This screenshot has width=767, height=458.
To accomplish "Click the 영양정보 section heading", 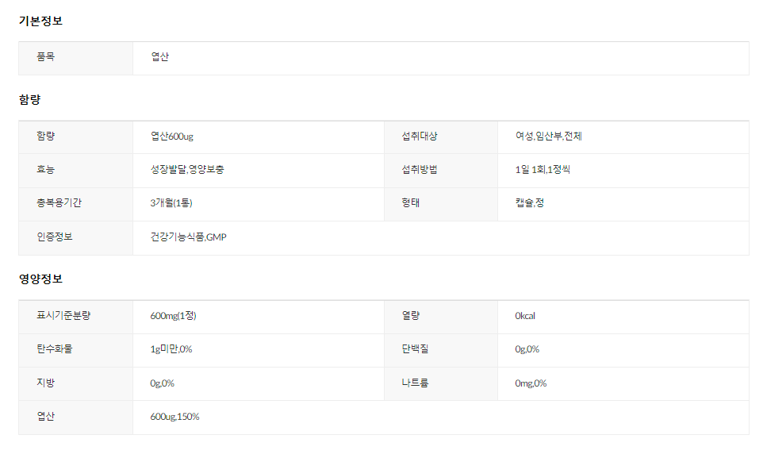I will tap(40, 279).
